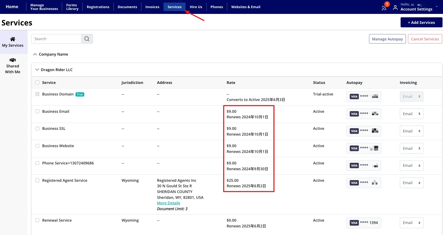Viewport: 443px width, 235px height.
Task: Open invoicing dropdown for Business SSL
Action: tap(411, 131)
